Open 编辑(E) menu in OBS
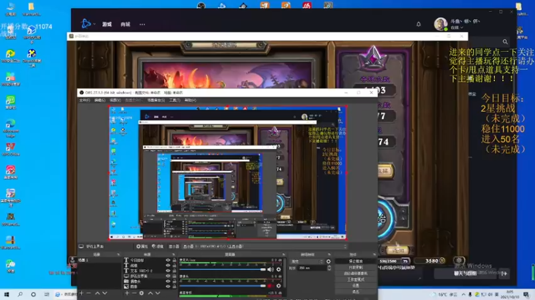Image resolution: width=535 pixels, height=300 pixels. [x=100, y=101]
